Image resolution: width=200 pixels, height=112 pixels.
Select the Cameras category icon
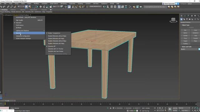190,19
